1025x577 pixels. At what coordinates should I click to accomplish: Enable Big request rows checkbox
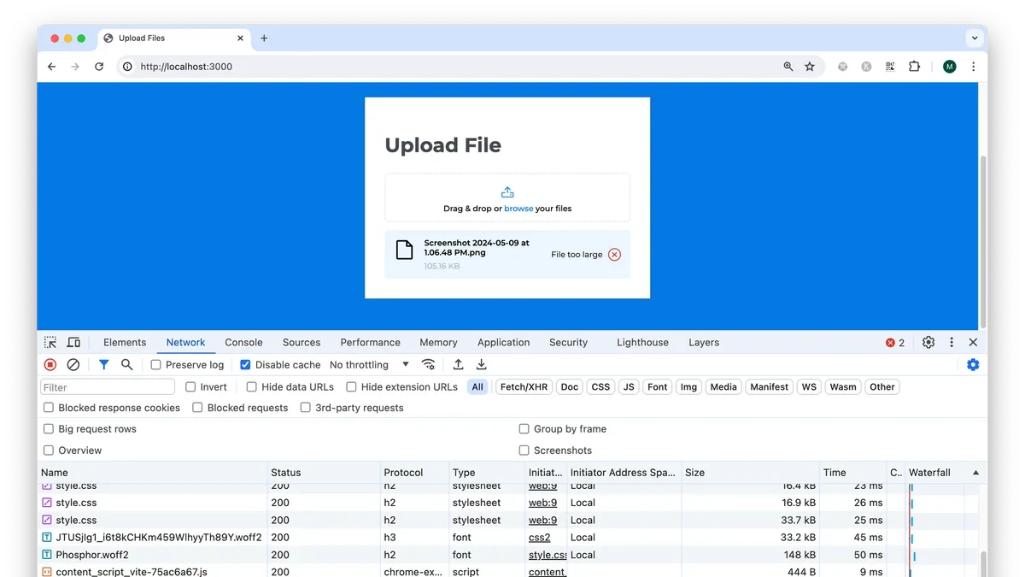49,429
